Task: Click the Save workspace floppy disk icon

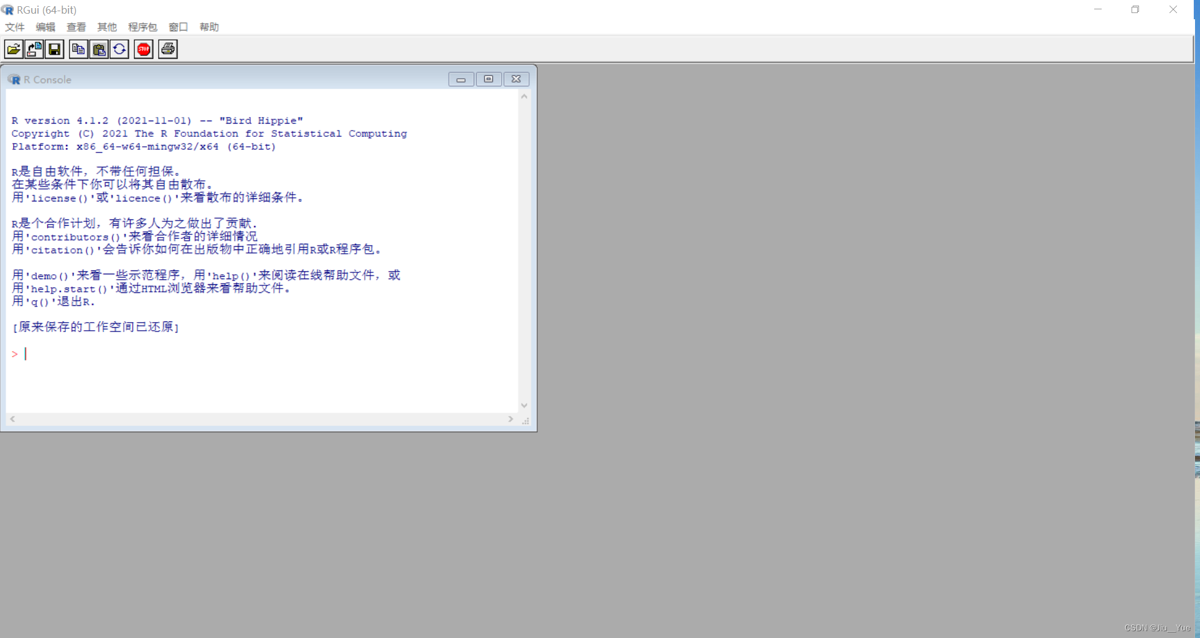Action: point(55,49)
